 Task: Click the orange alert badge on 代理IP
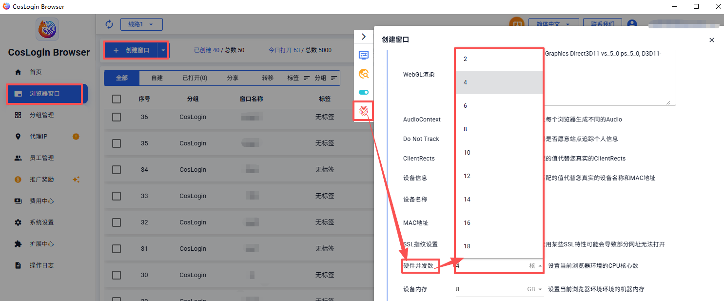[76, 137]
